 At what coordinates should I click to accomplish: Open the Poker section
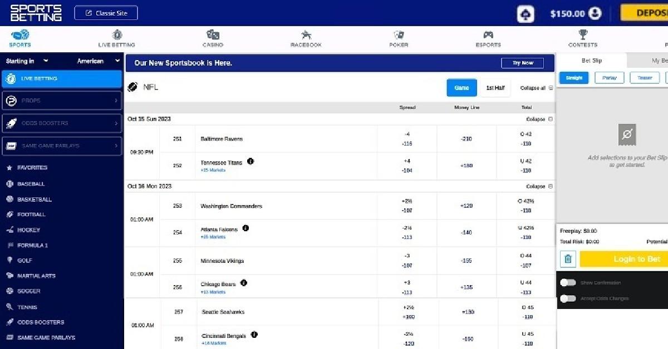[x=399, y=39]
